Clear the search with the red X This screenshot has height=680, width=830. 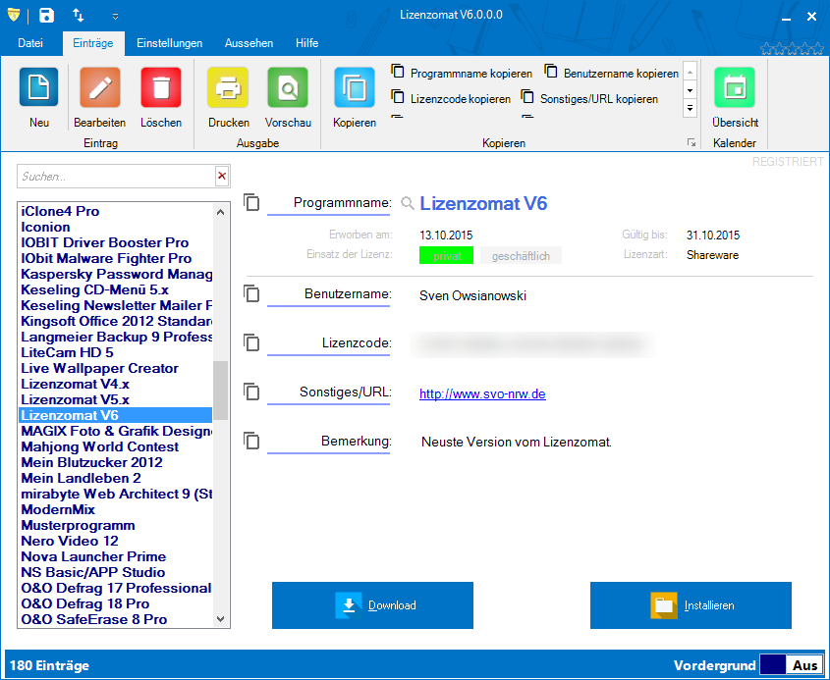point(222,176)
